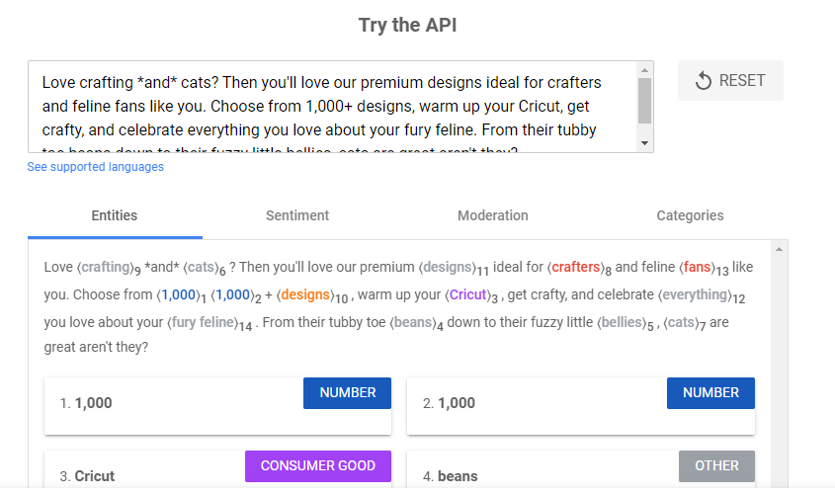Click the CONSUMER GOOD tag badge
The height and width of the screenshot is (497, 835).
[317, 466]
